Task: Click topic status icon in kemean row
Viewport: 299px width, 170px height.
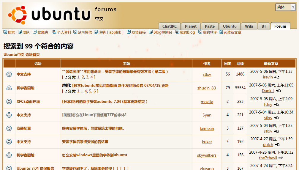Action: tap(9, 128)
